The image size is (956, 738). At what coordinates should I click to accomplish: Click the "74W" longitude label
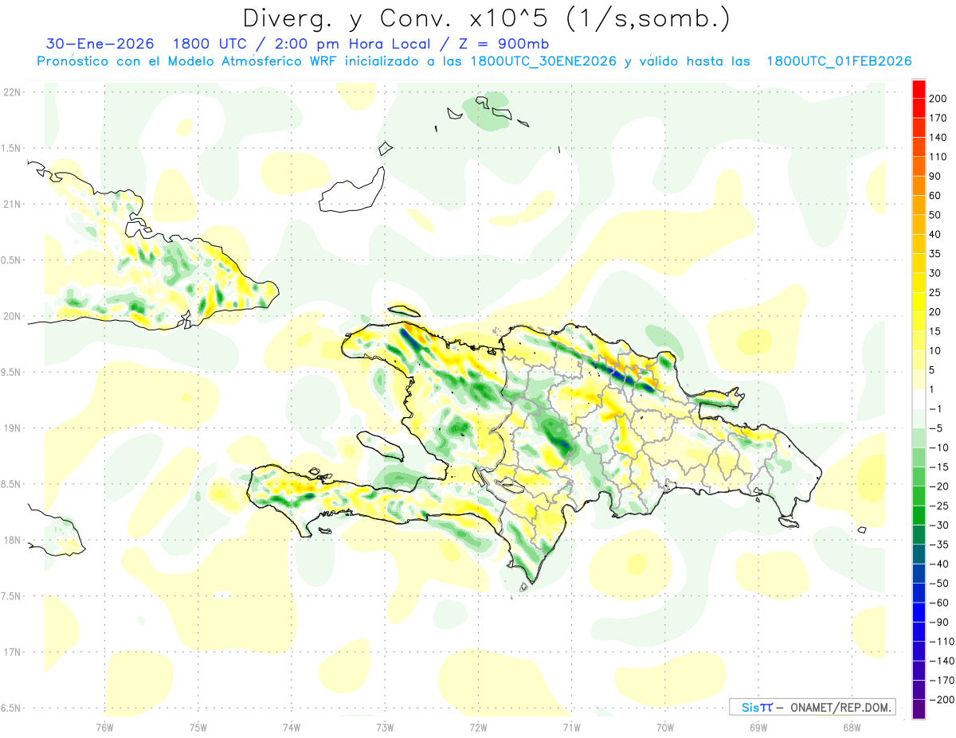[292, 727]
